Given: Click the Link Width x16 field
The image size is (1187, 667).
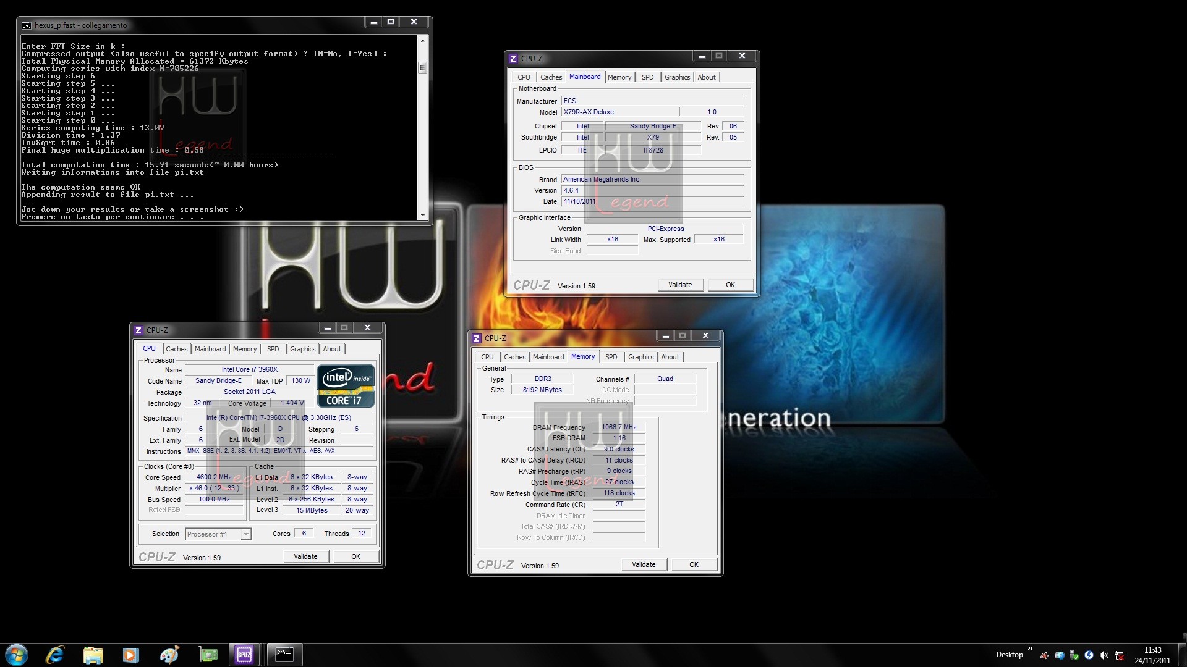Looking at the screenshot, I should 612,240.
